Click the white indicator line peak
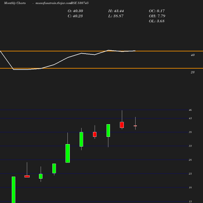This screenshot has height=203, width=203. click(x=108, y=50)
